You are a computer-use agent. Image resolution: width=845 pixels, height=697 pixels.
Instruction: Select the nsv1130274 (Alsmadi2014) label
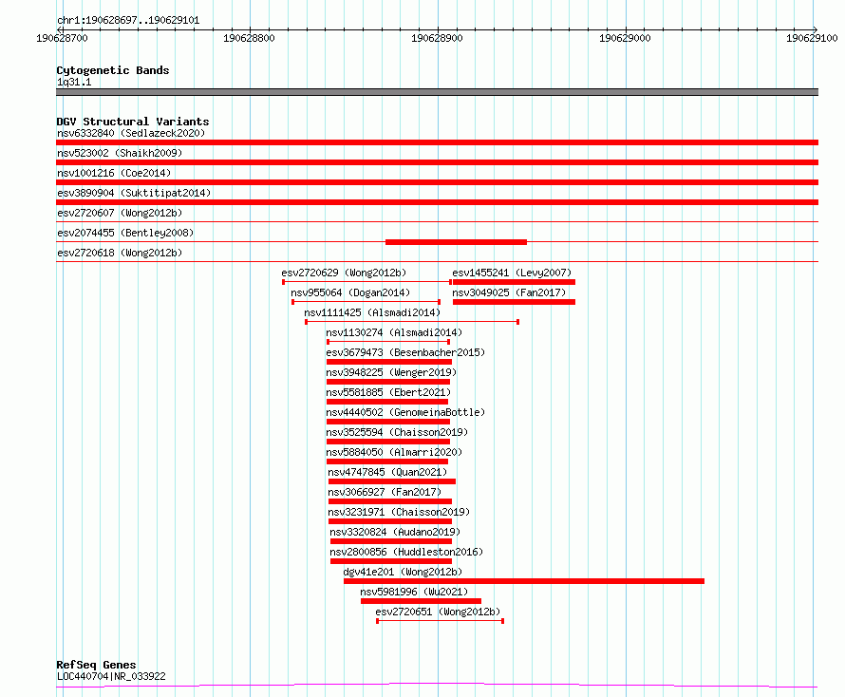coord(394,332)
